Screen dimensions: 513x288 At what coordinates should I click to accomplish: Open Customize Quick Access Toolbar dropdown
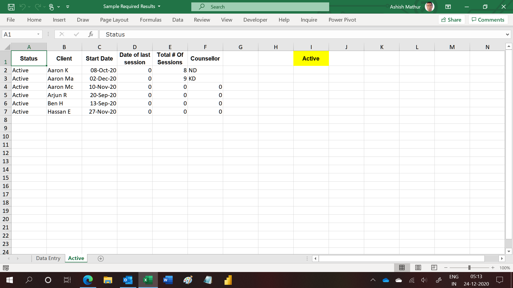[x=68, y=7]
